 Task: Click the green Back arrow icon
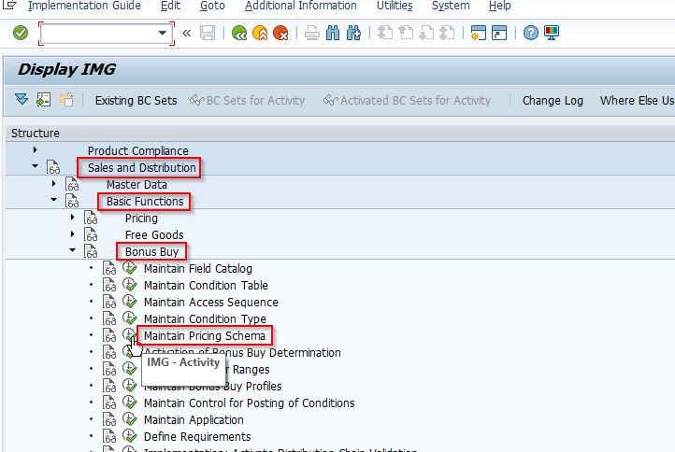point(239,33)
